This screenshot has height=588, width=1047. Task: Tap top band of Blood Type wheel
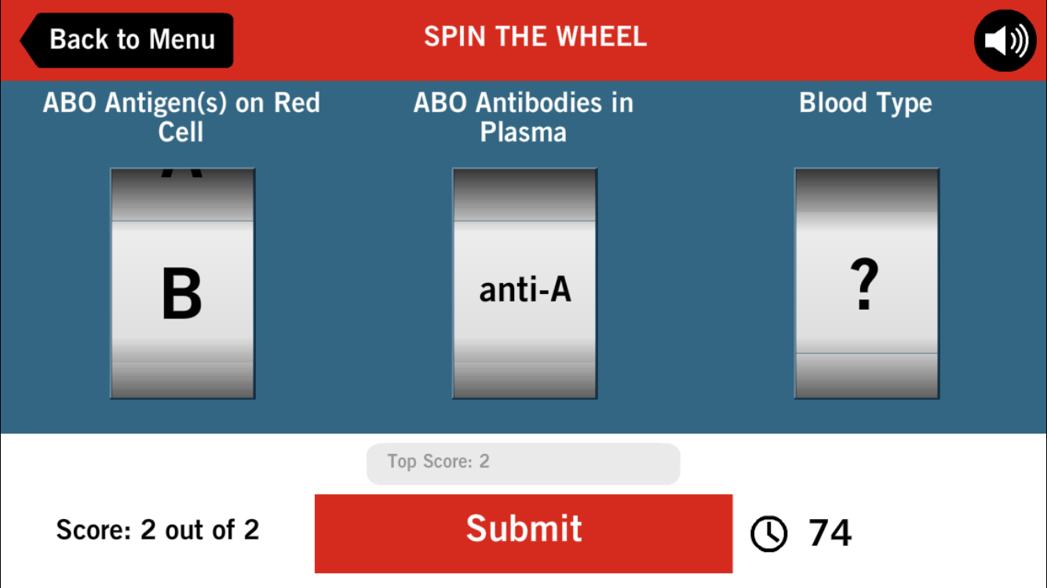pyautogui.click(x=866, y=192)
